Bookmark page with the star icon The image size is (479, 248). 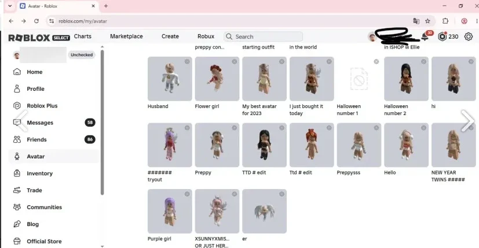pyautogui.click(x=427, y=21)
